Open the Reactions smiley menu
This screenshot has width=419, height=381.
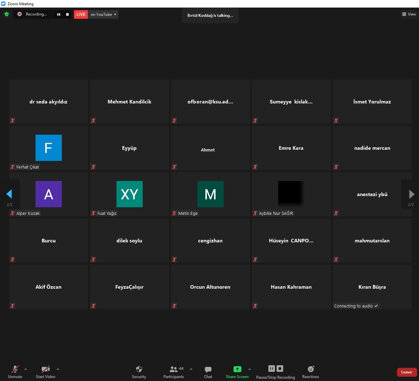tap(310, 371)
